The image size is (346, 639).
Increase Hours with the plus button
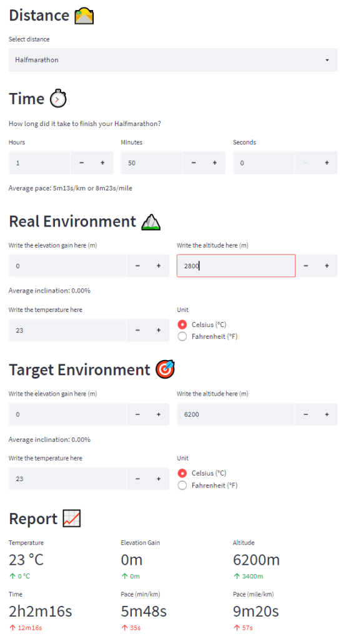[102, 163]
